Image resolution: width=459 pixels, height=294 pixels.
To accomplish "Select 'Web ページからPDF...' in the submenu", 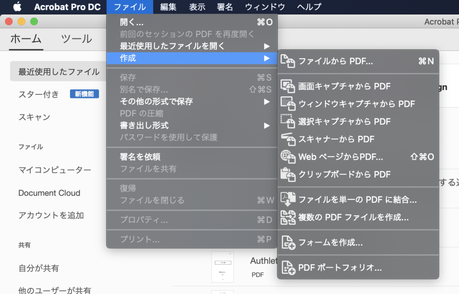I will point(358,157).
